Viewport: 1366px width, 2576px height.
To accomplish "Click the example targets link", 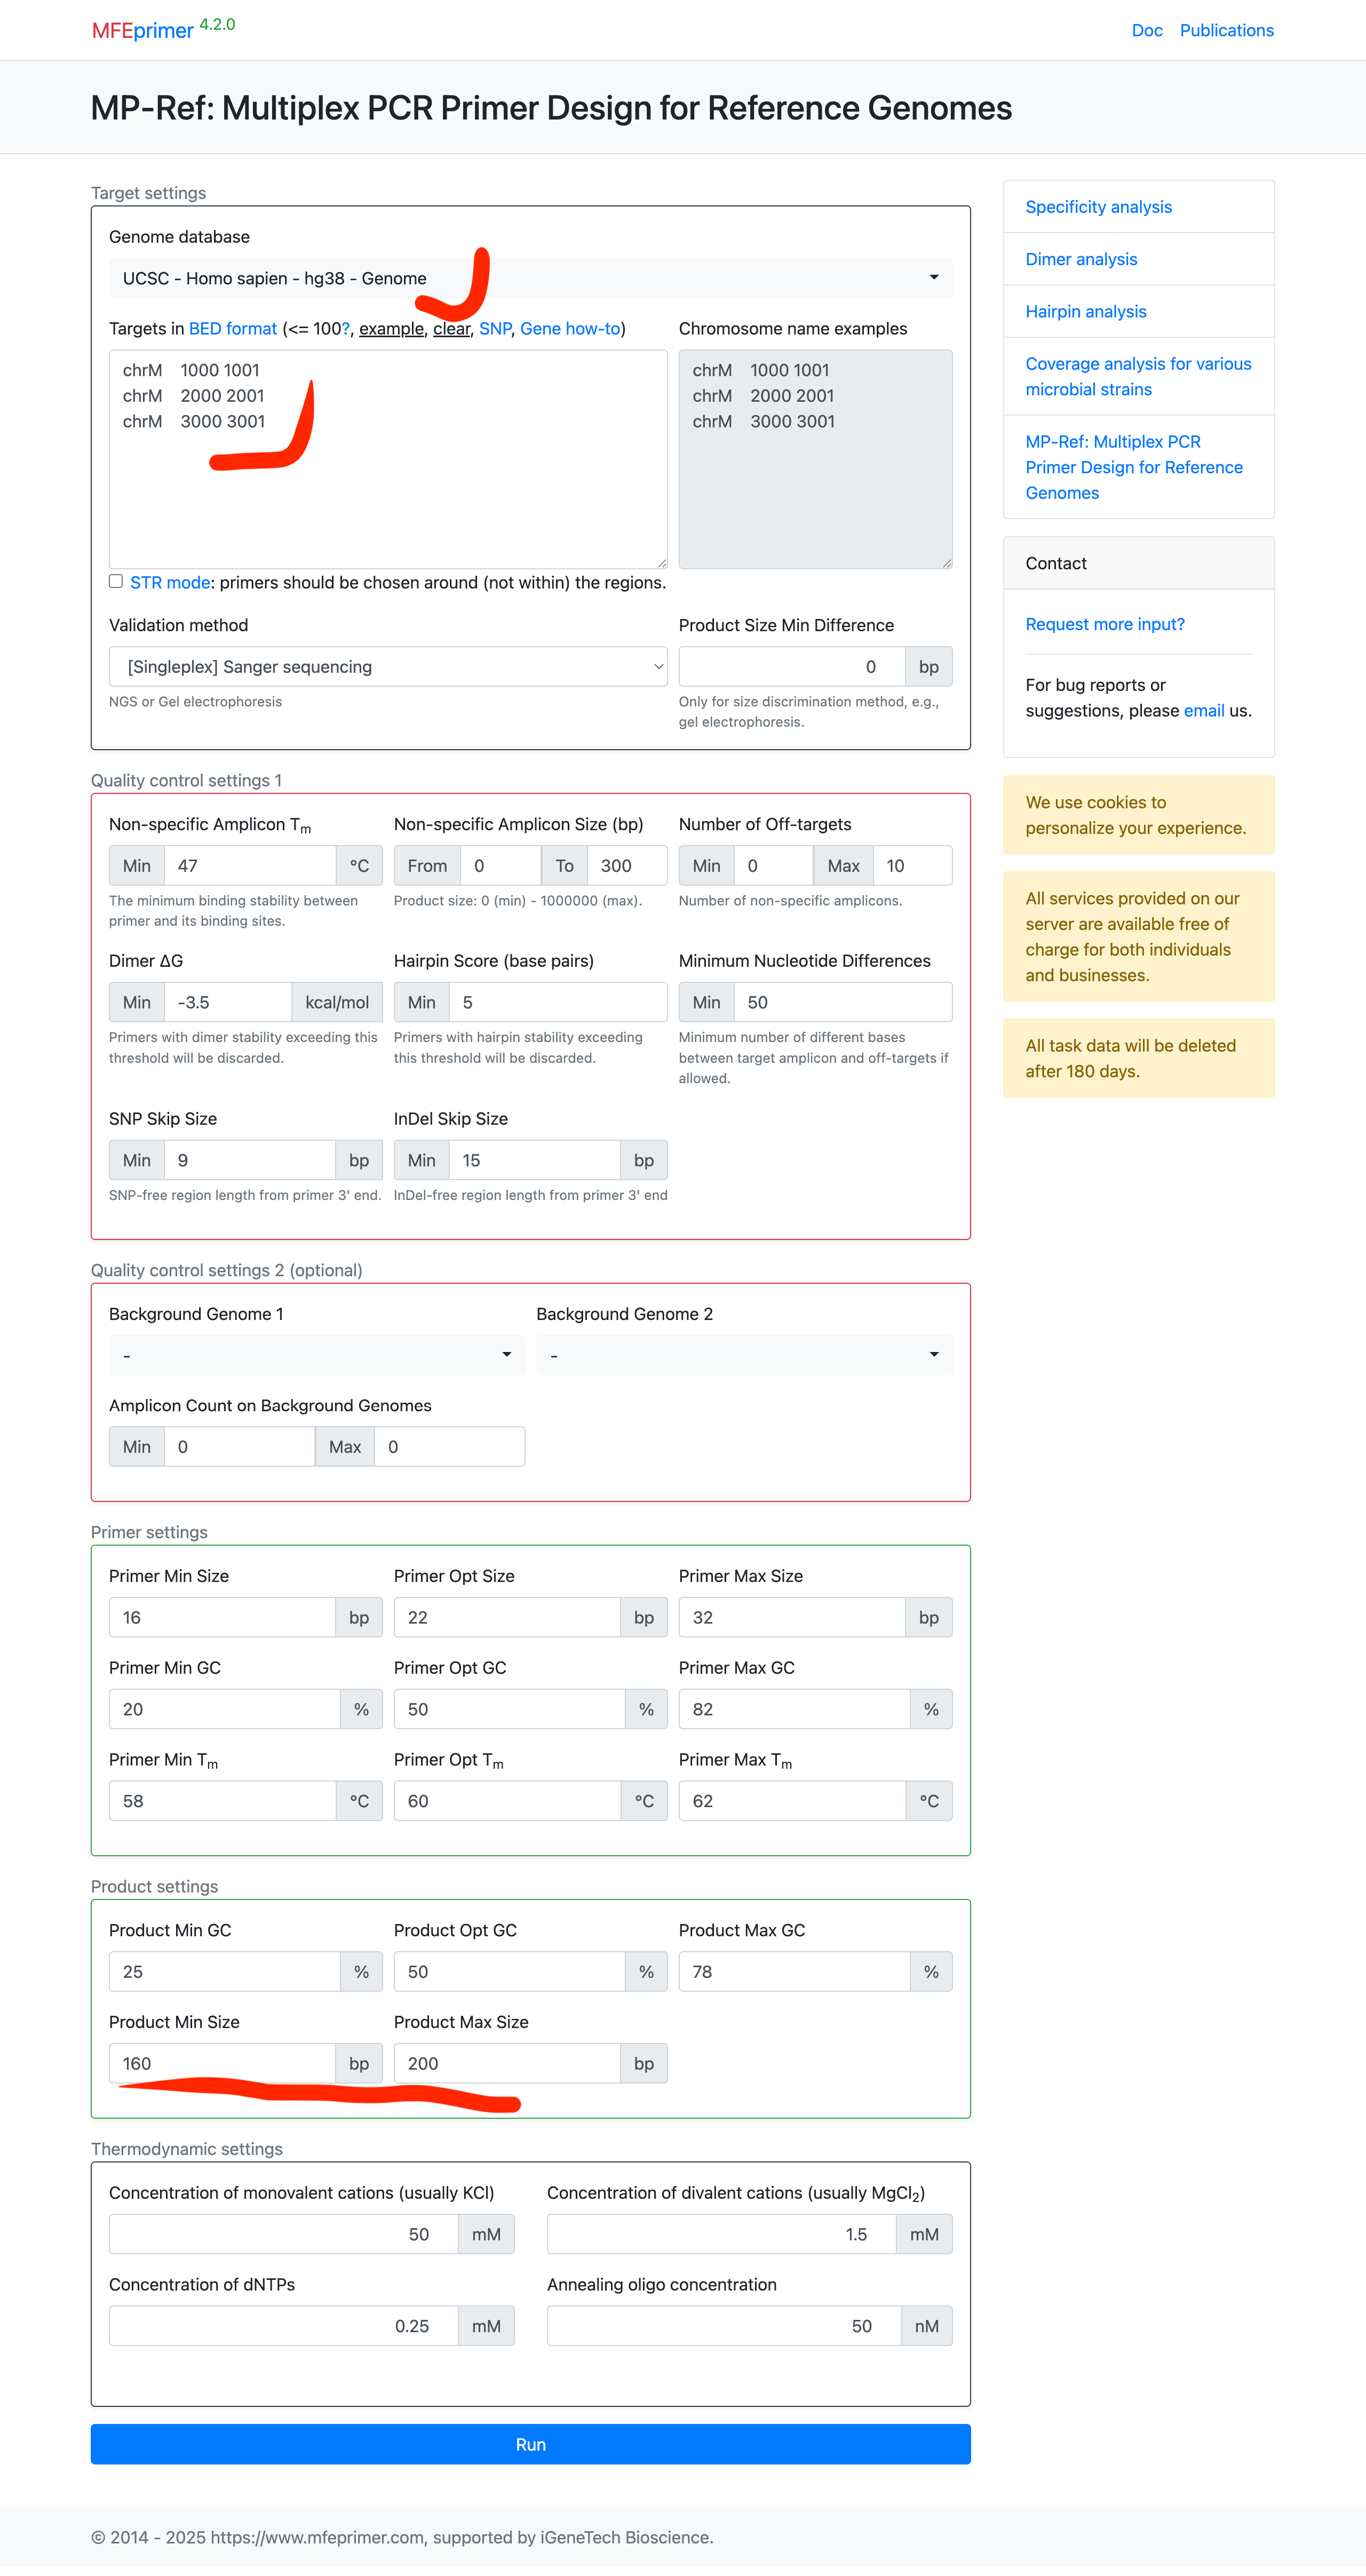I will coord(391,329).
